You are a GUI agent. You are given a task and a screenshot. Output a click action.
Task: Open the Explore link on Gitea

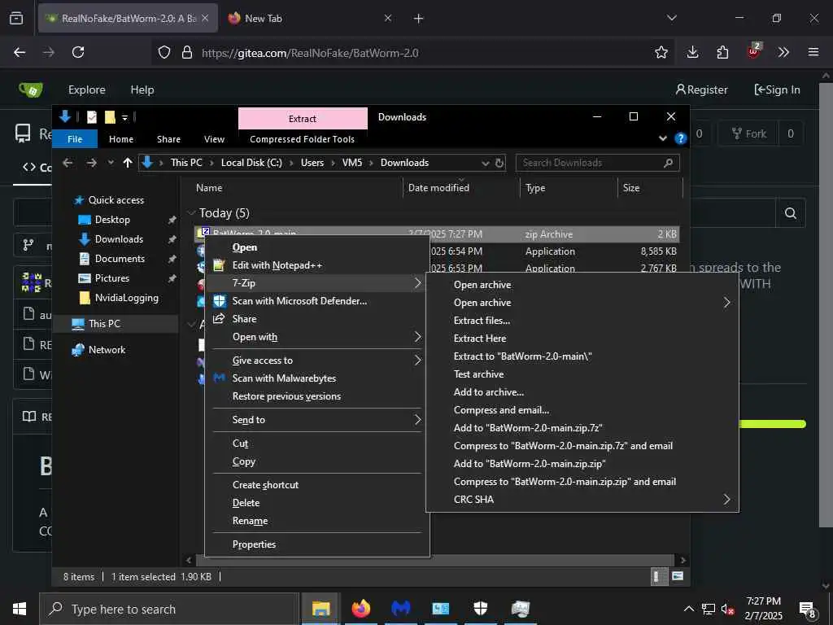tap(86, 90)
